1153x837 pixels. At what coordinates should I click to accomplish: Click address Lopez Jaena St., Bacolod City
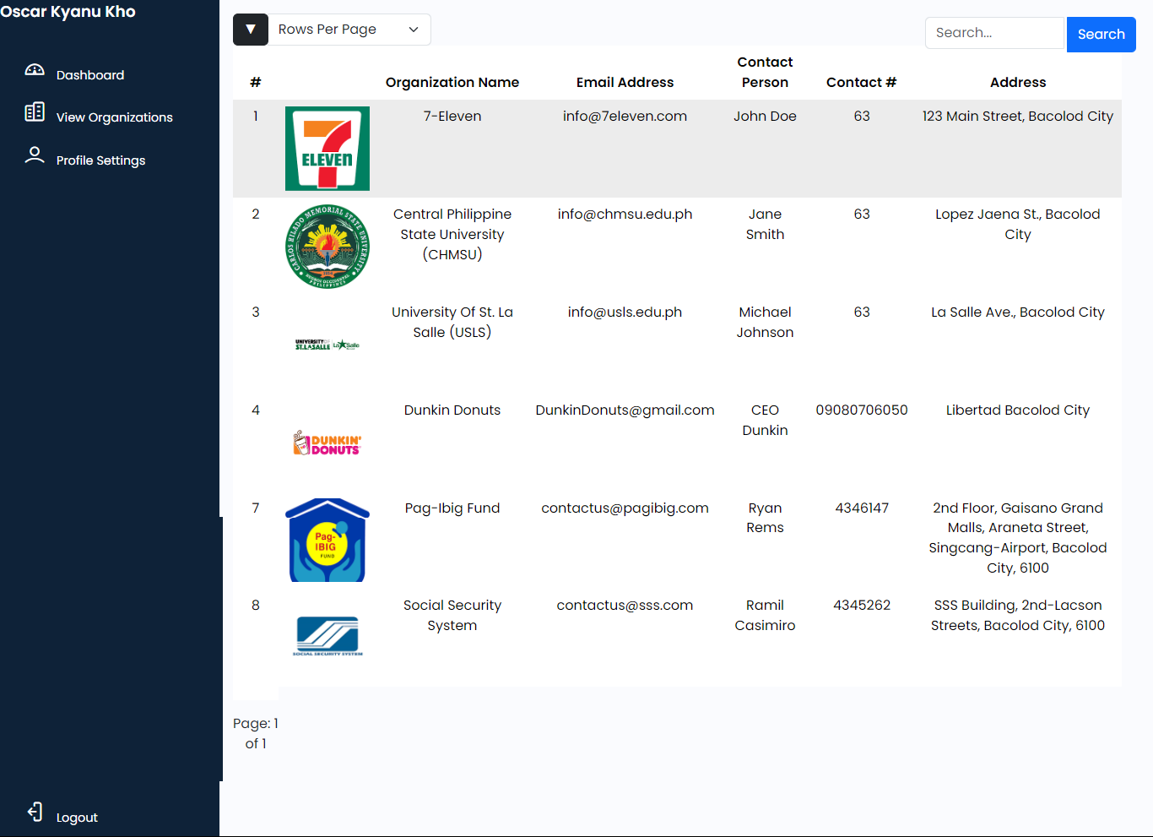(1018, 224)
